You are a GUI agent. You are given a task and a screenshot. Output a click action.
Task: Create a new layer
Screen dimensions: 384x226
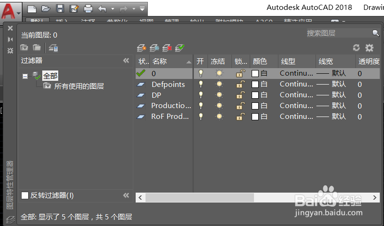(141, 48)
